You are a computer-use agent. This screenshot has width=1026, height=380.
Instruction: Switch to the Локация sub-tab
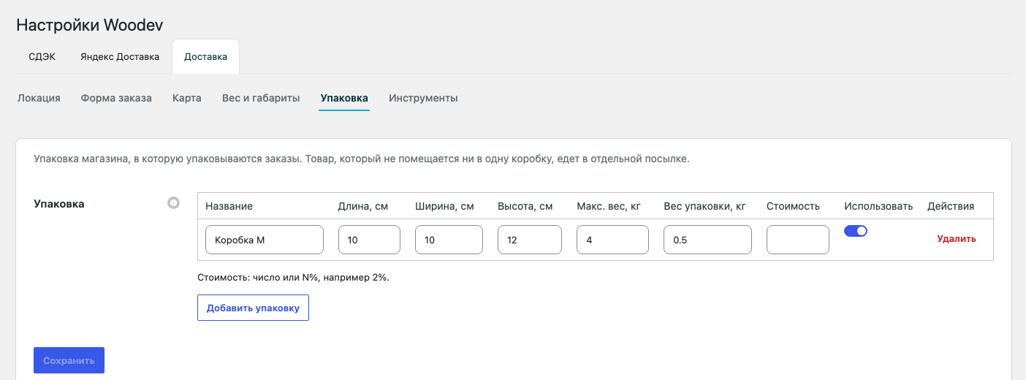click(39, 98)
